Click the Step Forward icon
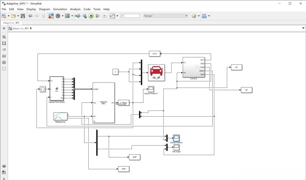 point(98,16)
